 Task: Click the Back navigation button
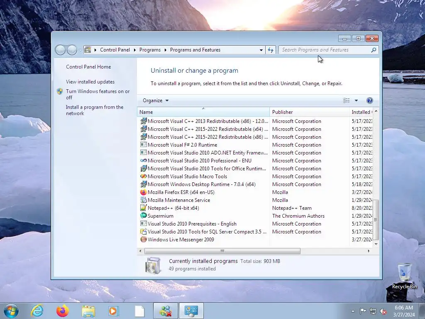click(61, 50)
